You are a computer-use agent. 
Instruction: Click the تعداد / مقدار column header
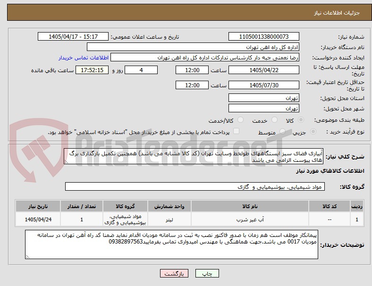tap(82, 206)
